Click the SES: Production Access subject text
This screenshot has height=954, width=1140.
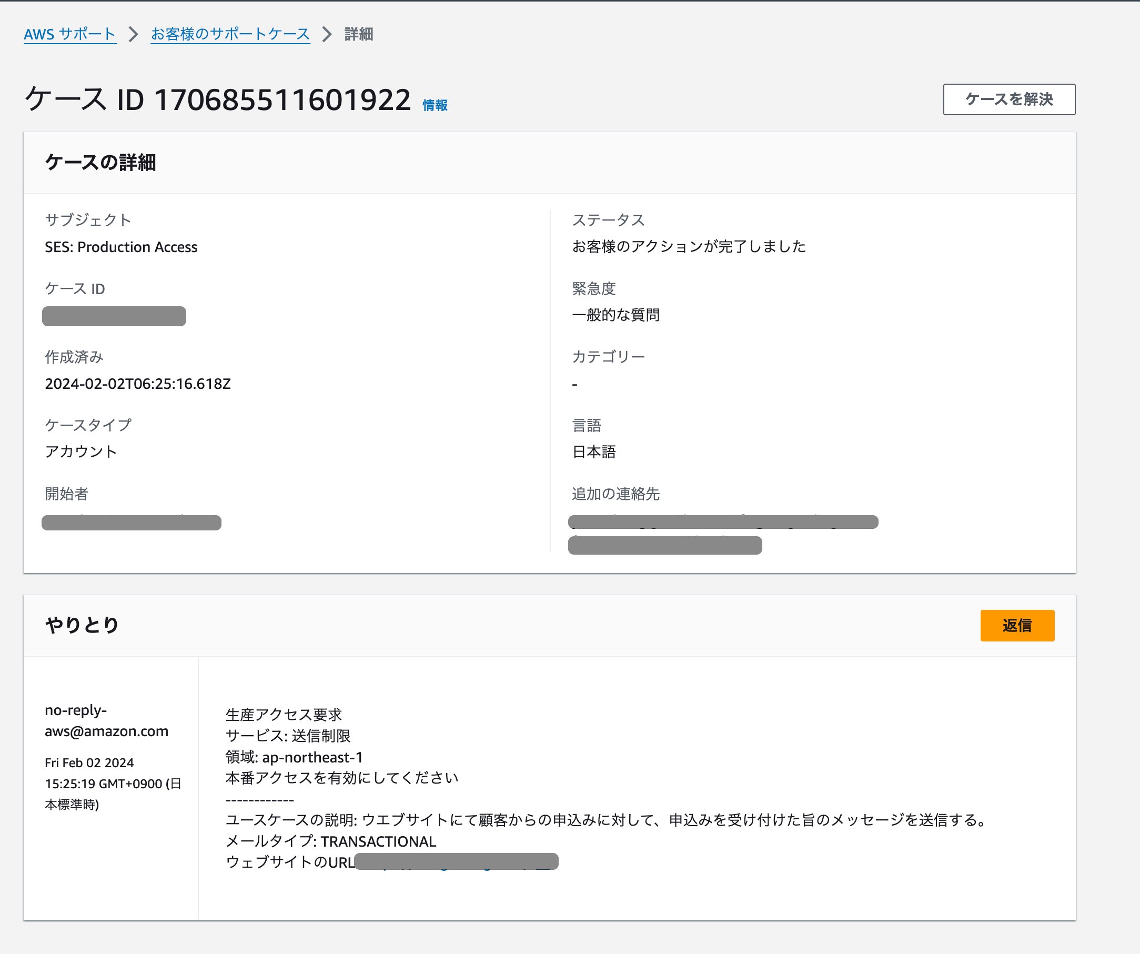click(121, 247)
